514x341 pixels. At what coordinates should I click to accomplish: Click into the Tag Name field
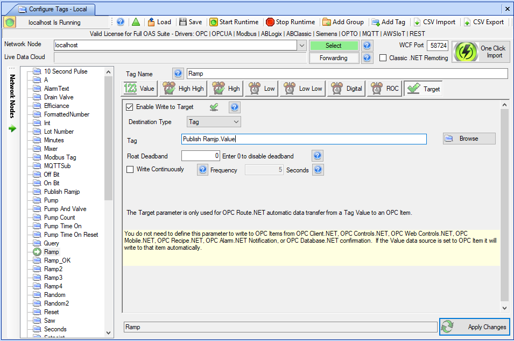tap(347, 74)
